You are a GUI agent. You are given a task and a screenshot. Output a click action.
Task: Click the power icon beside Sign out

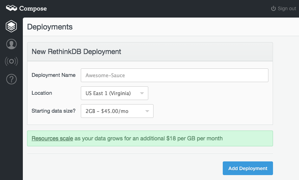point(273,8)
